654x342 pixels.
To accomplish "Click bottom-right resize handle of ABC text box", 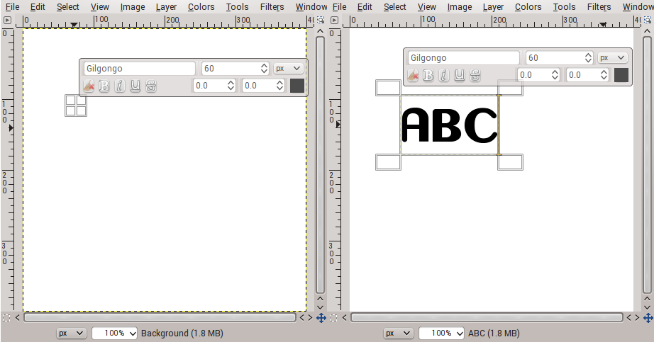I will (x=510, y=162).
